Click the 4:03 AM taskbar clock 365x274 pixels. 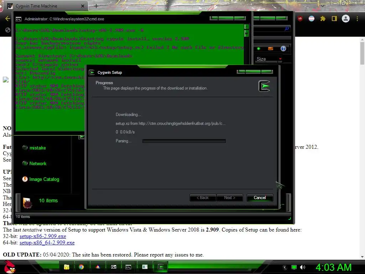pyautogui.click(x=334, y=267)
